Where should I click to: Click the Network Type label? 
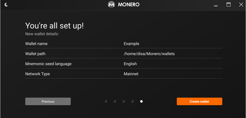pyautogui.click(x=37, y=74)
